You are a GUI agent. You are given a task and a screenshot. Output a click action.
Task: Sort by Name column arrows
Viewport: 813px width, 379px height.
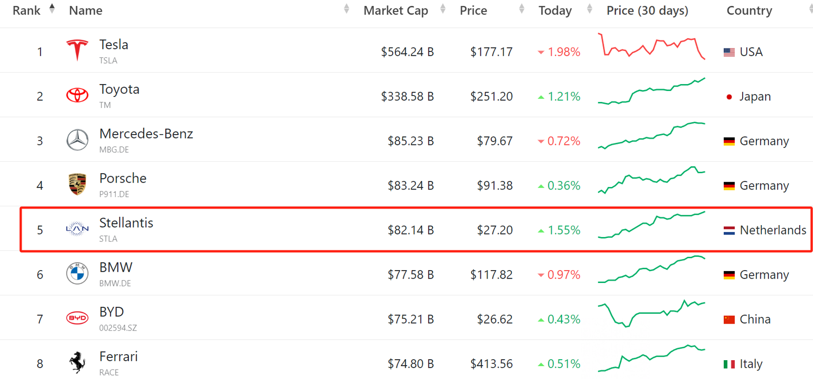pos(347,8)
